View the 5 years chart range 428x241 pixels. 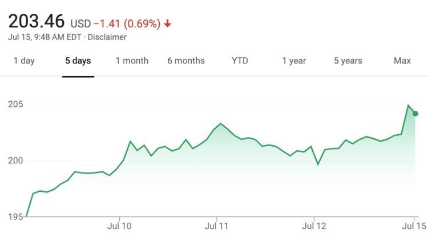[348, 61]
